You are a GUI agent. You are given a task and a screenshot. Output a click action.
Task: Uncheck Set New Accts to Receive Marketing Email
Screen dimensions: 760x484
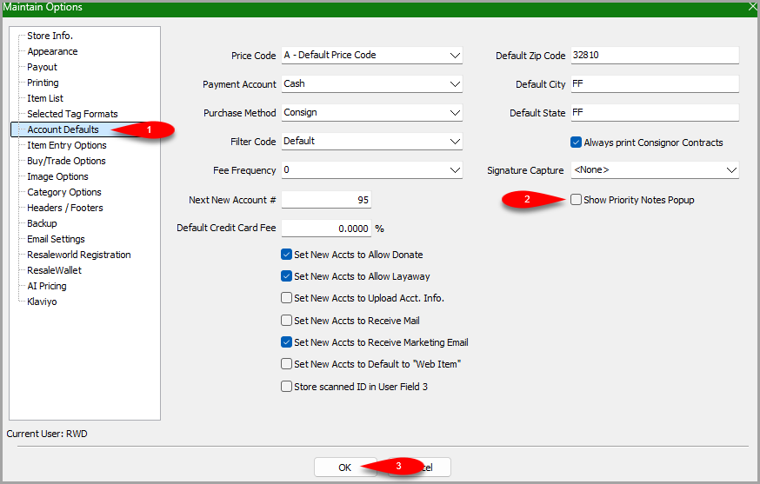pos(286,342)
